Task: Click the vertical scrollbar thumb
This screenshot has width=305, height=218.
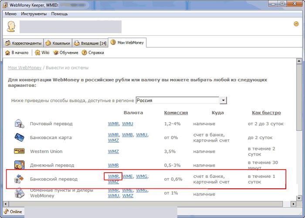Action: click(x=299, y=98)
